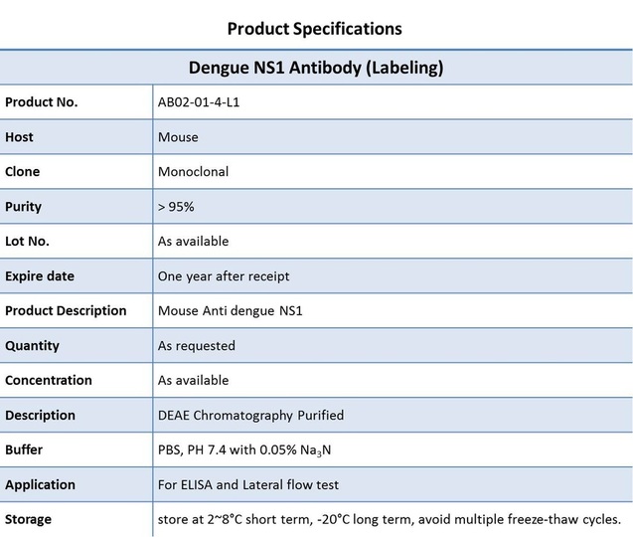Click the storage temperature instructions text
This screenshot has height=537, width=633.
[390, 519]
